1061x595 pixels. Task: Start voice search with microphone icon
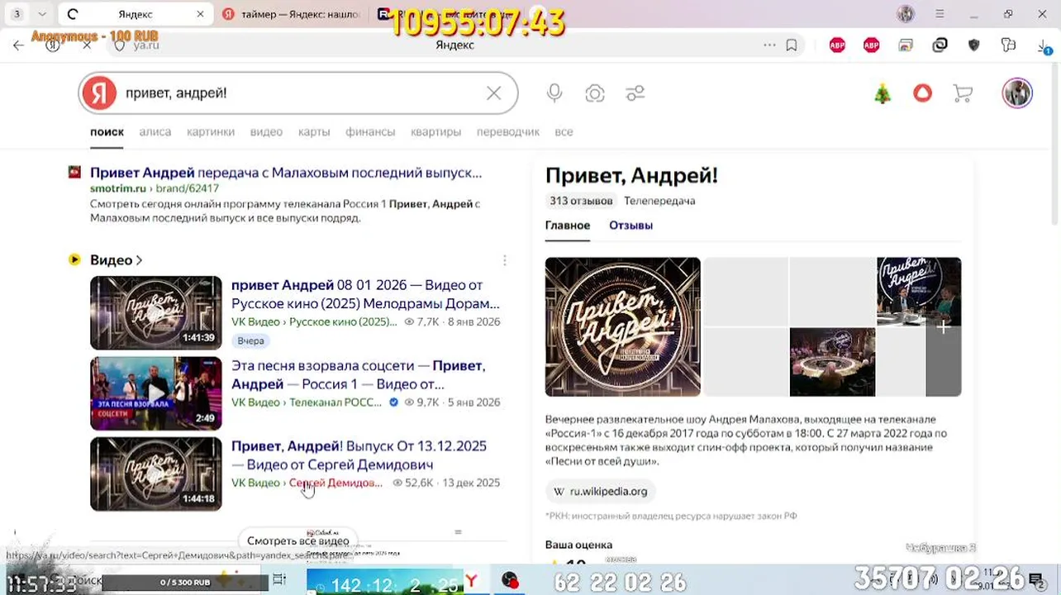pos(554,93)
